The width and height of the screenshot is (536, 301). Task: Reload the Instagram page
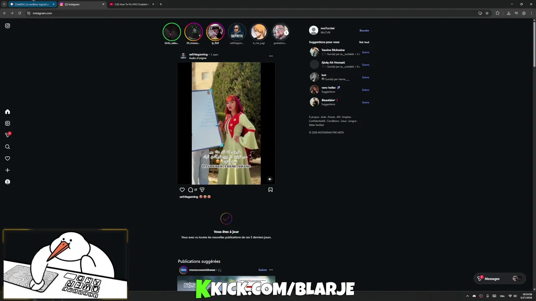[19, 13]
